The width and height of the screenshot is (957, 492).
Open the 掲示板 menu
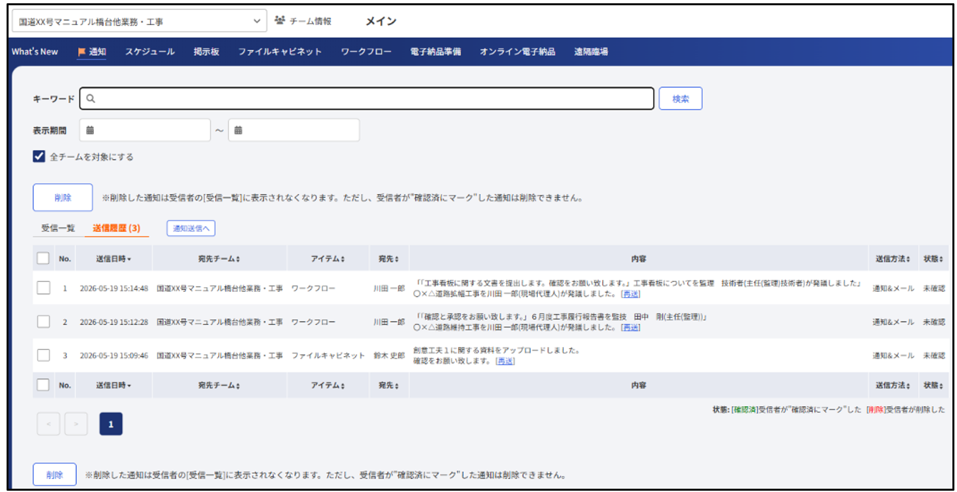click(x=206, y=52)
